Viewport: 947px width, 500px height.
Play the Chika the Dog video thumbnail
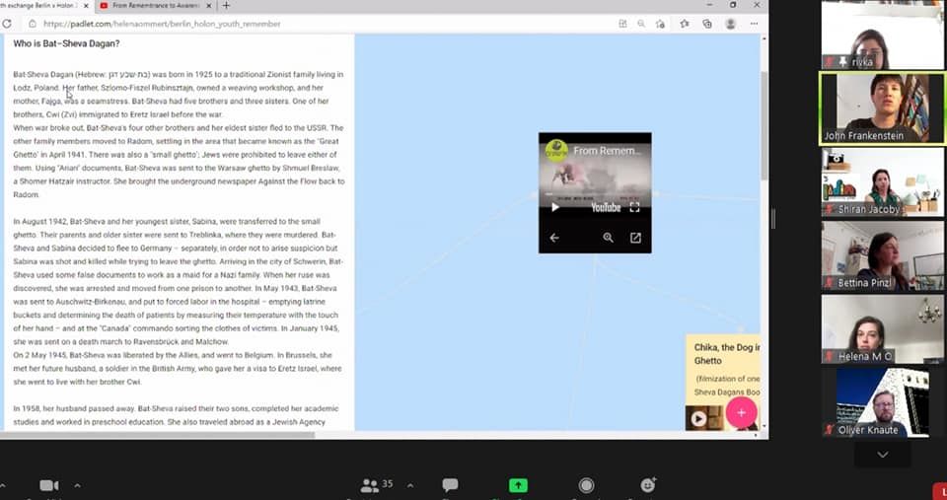pos(698,418)
